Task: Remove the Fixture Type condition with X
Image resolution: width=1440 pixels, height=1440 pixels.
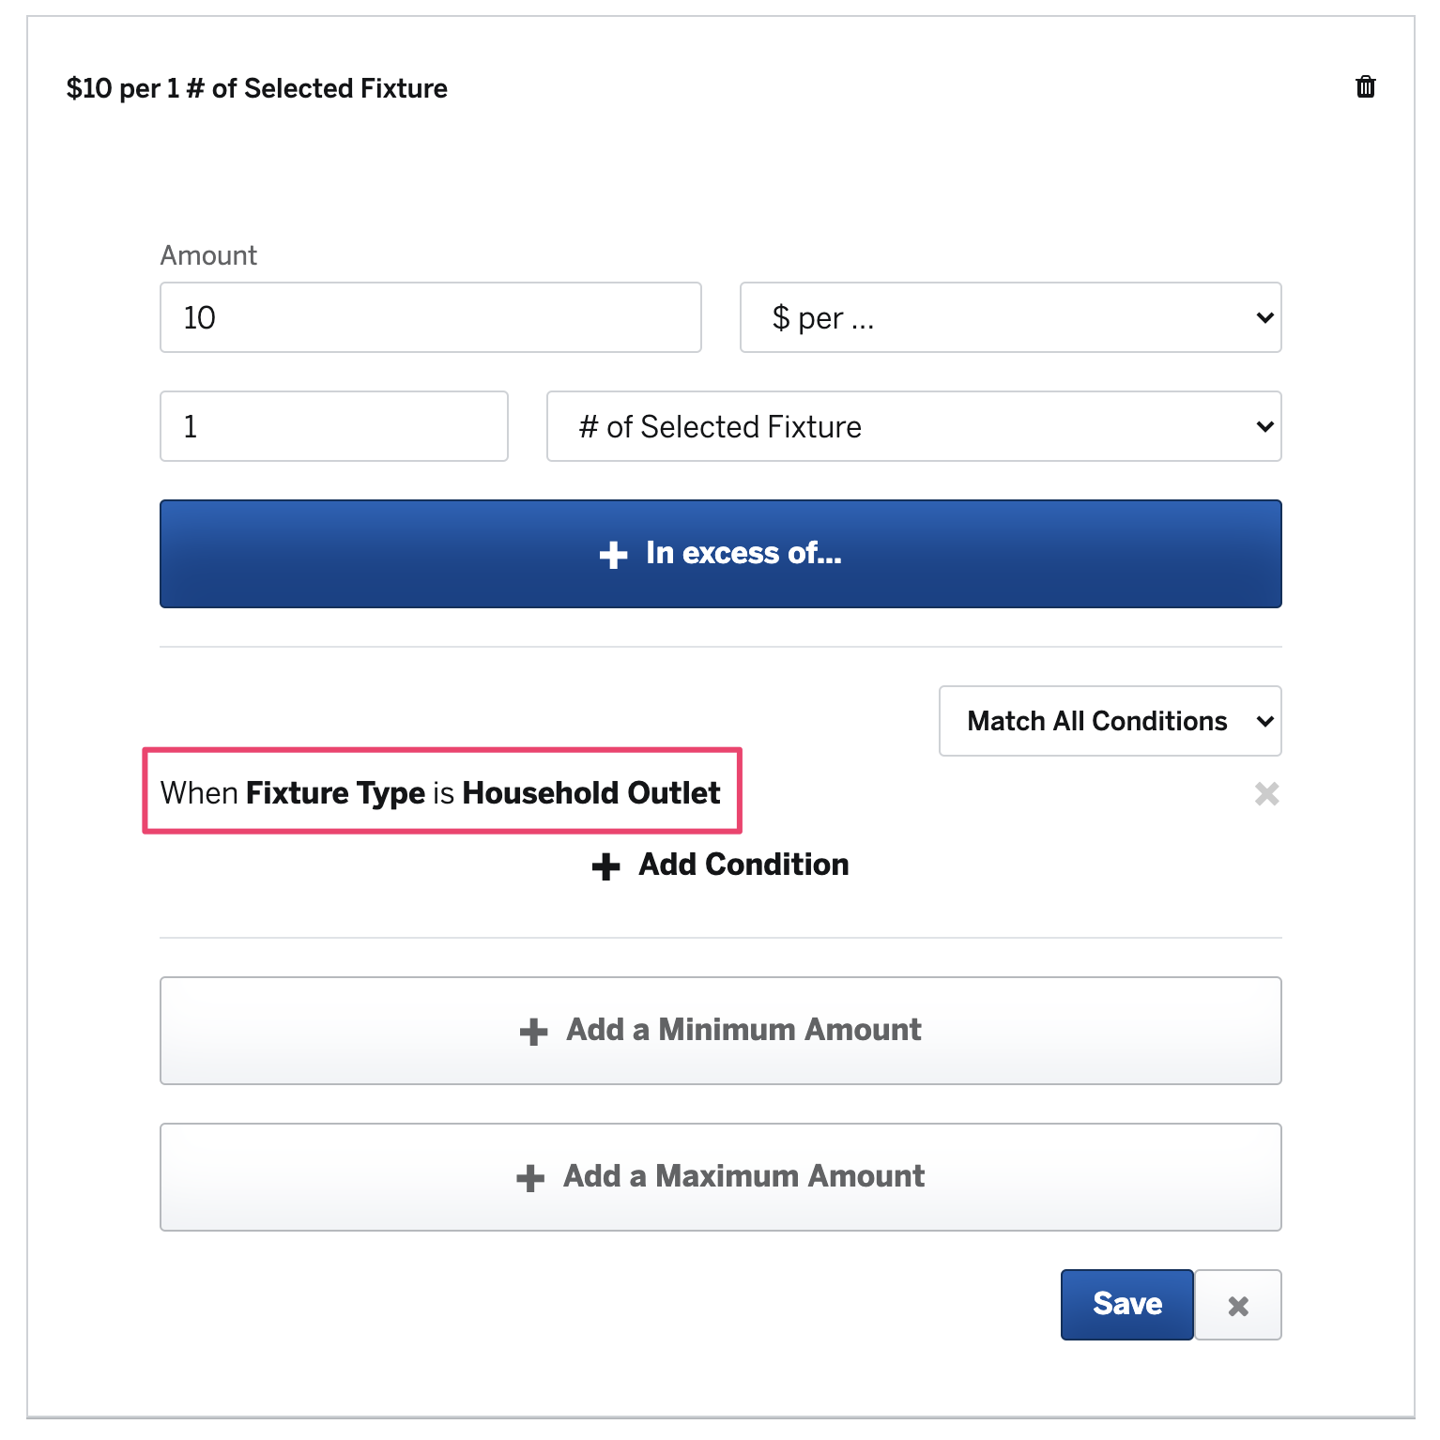Action: 1267,794
